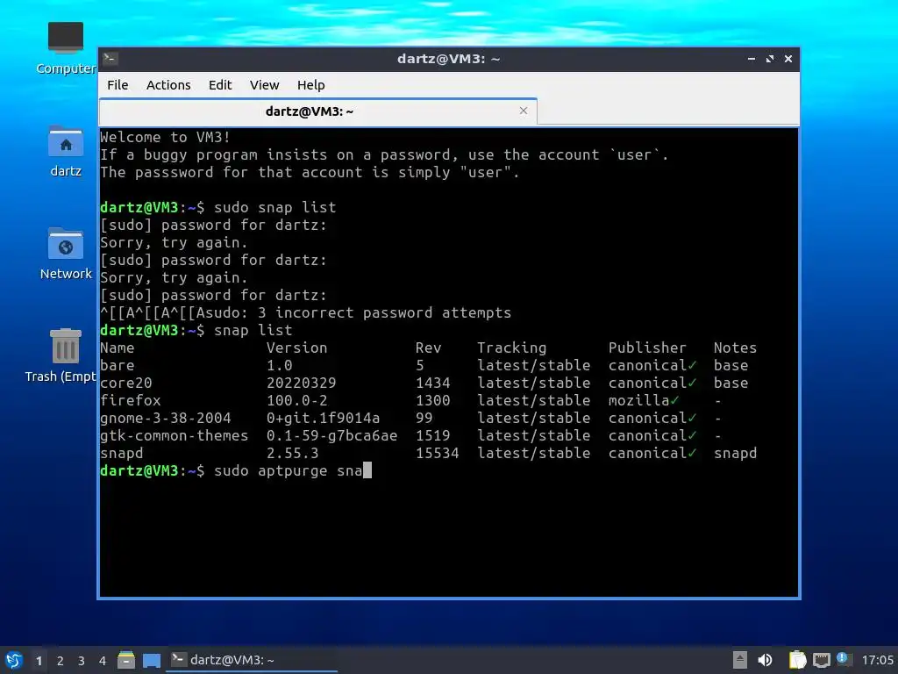Click the 'Notes' column header
Image resolution: width=898 pixels, height=674 pixels.
tap(735, 348)
